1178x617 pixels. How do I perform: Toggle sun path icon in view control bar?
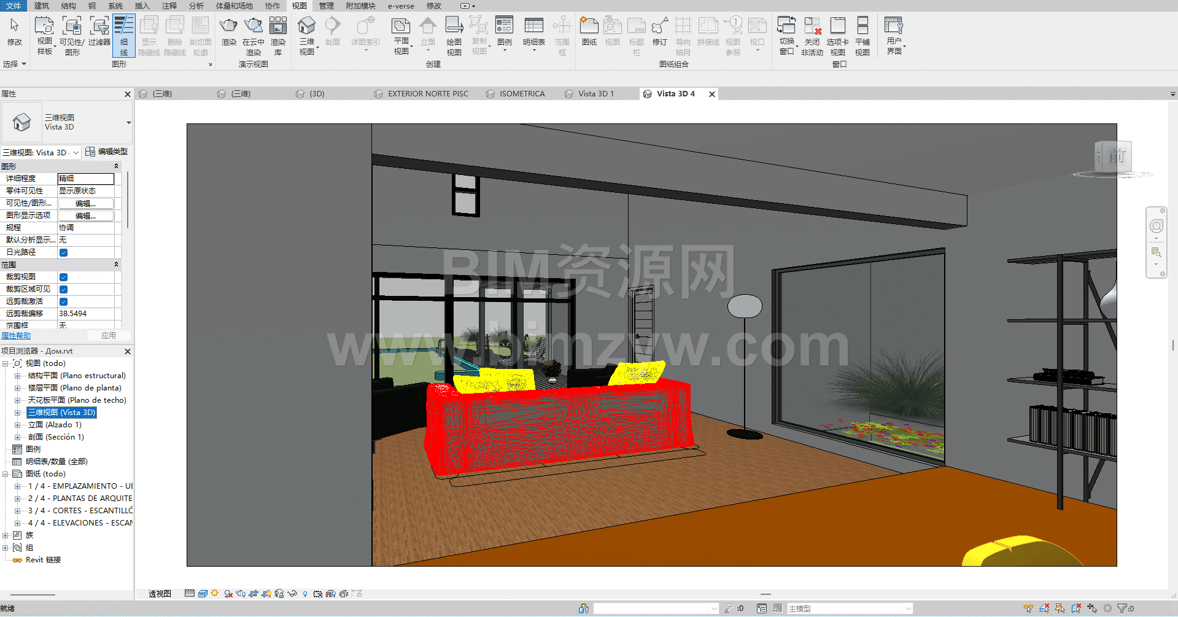point(214,594)
